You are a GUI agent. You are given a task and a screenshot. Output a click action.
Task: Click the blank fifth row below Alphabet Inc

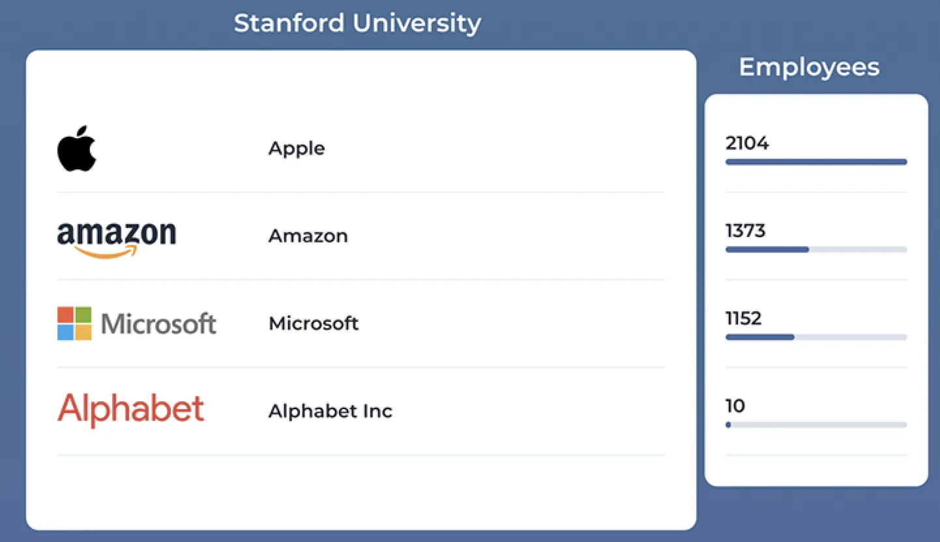pos(360,489)
